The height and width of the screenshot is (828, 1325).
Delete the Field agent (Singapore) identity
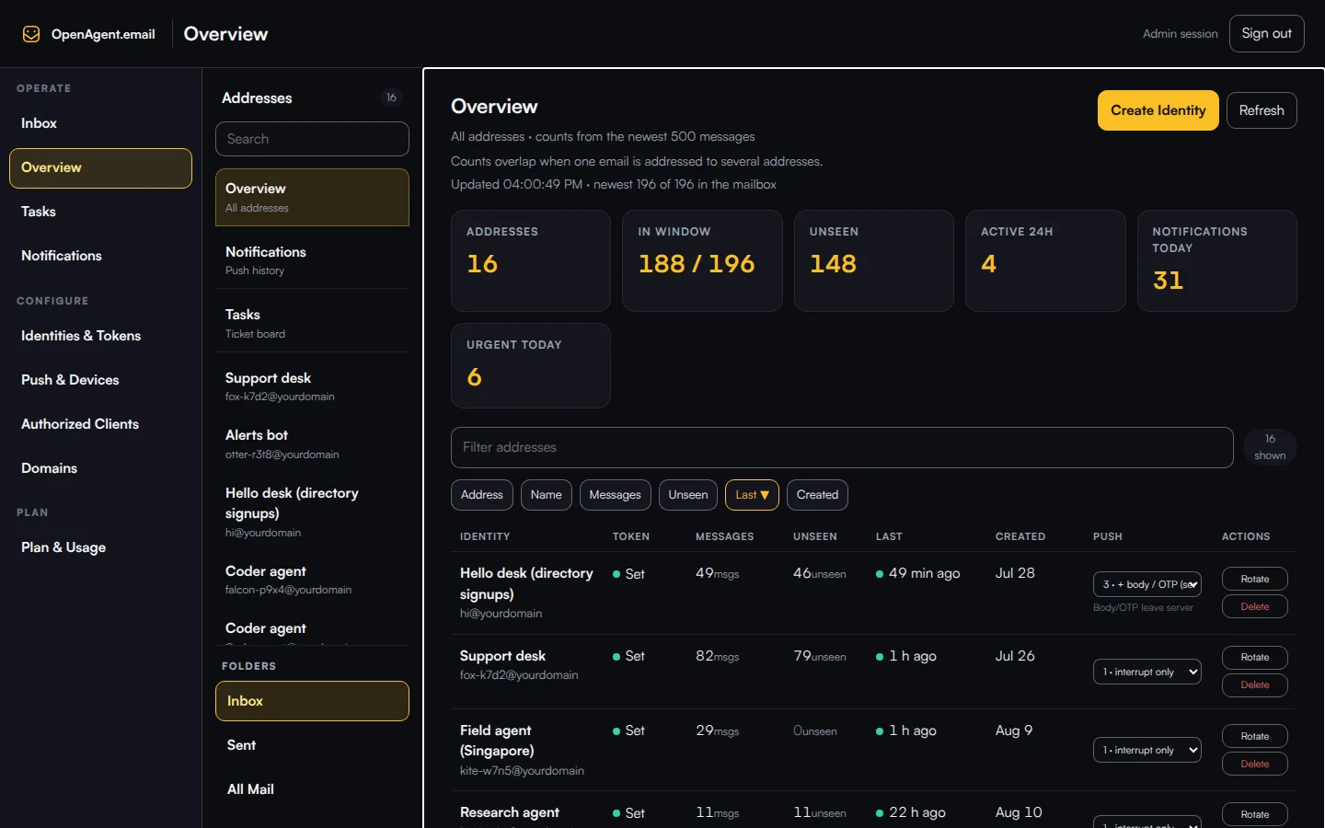click(x=1254, y=764)
